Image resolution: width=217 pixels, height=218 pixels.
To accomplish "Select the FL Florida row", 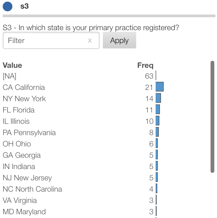I will click(x=19, y=110).
